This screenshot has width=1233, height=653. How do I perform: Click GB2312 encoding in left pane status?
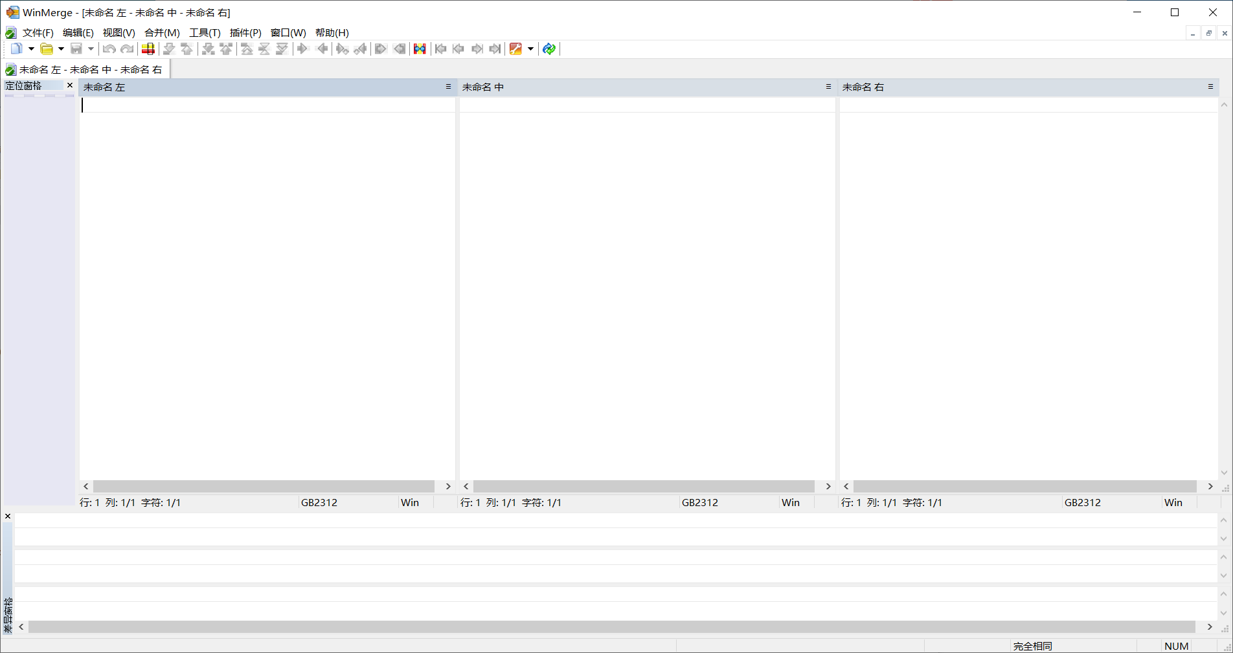point(319,503)
